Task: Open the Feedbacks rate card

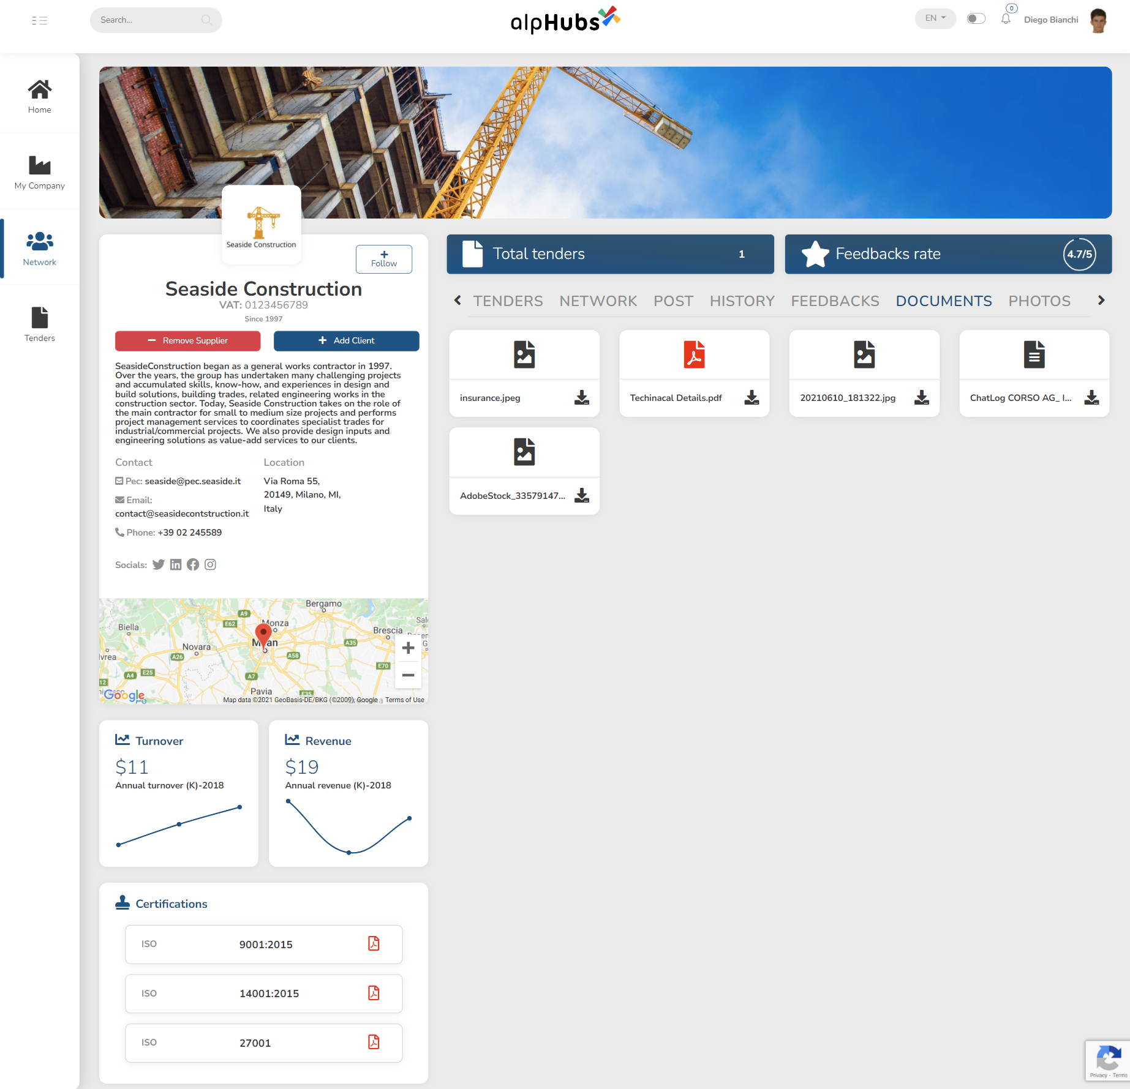Action: click(x=948, y=254)
